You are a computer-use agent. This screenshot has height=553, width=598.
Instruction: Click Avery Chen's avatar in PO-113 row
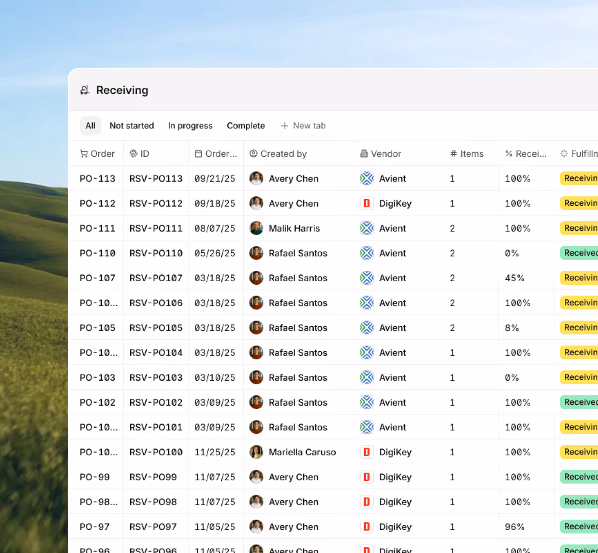pos(256,178)
